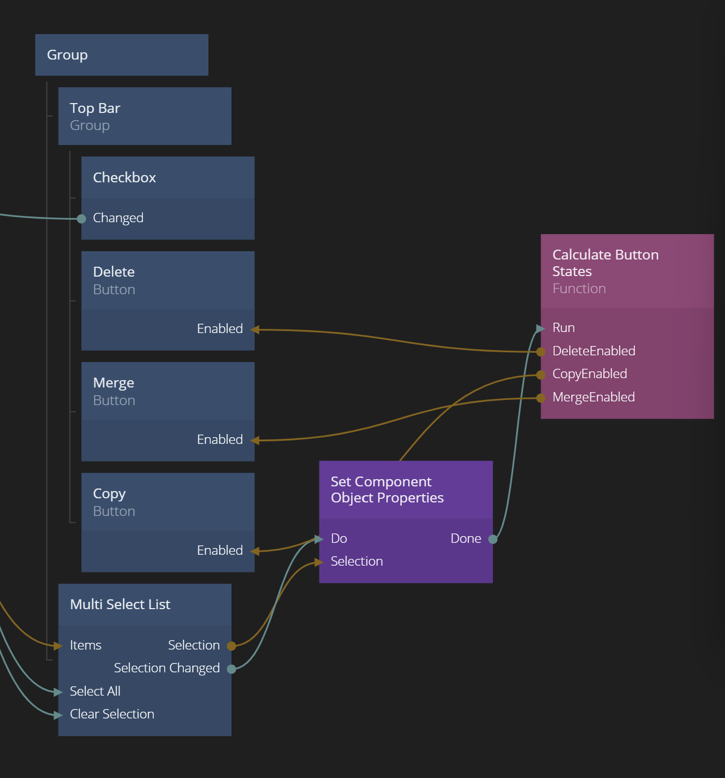The width and height of the screenshot is (725, 778).
Task: Click the DeleteEnabled output port dot
Action: pos(541,352)
